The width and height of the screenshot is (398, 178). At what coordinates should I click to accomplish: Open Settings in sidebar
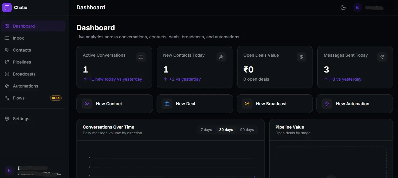33,119
